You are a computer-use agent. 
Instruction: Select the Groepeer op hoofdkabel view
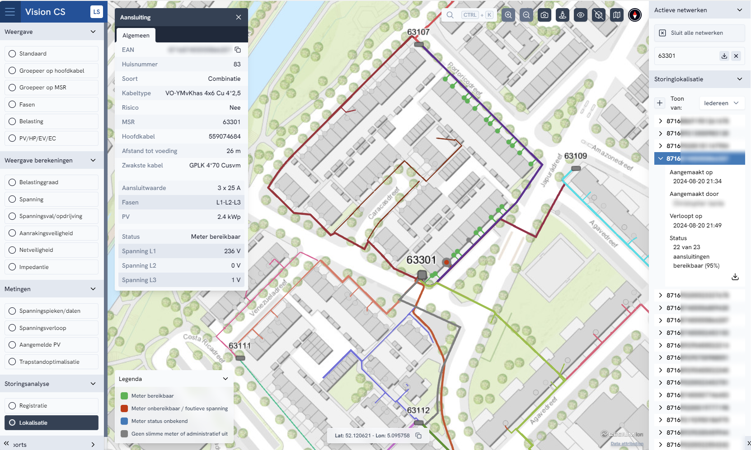(52, 71)
